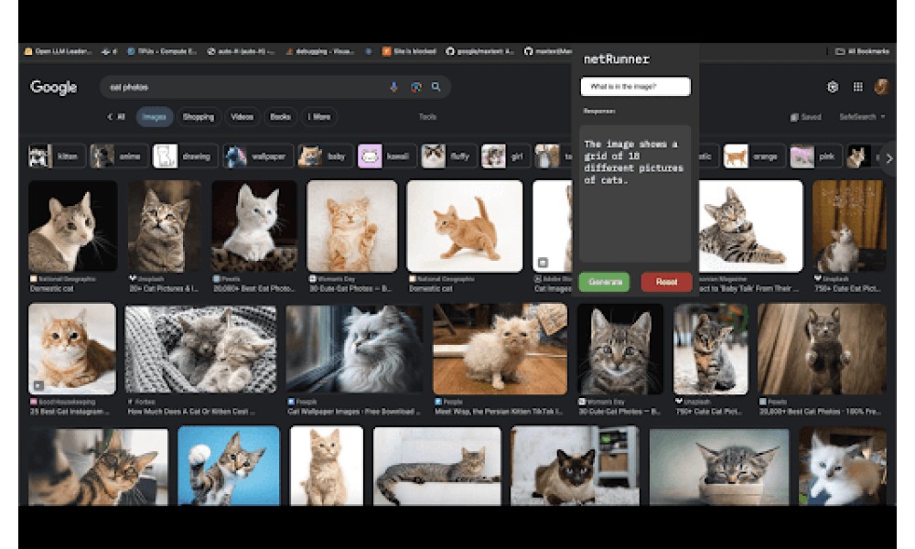Select the 'drawing' suggestion chip

click(x=186, y=156)
